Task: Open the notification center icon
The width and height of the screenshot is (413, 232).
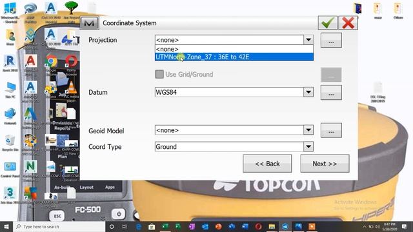Action: click(x=405, y=226)
